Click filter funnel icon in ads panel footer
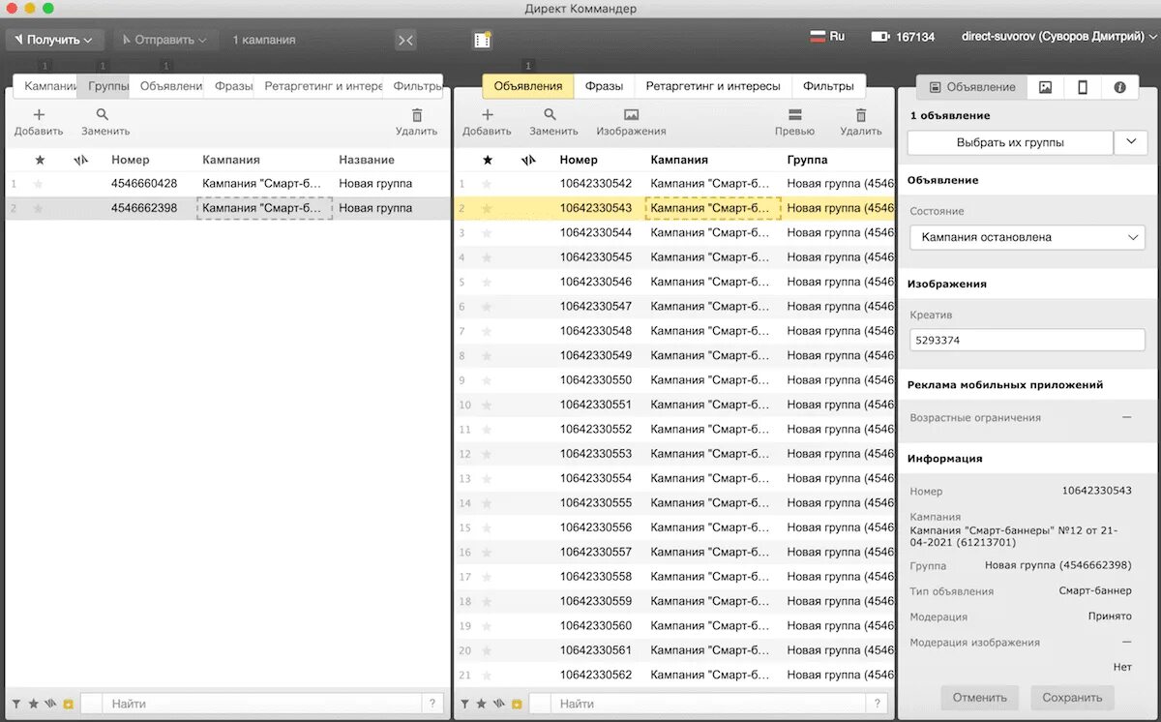 click(x=465, y=705)
